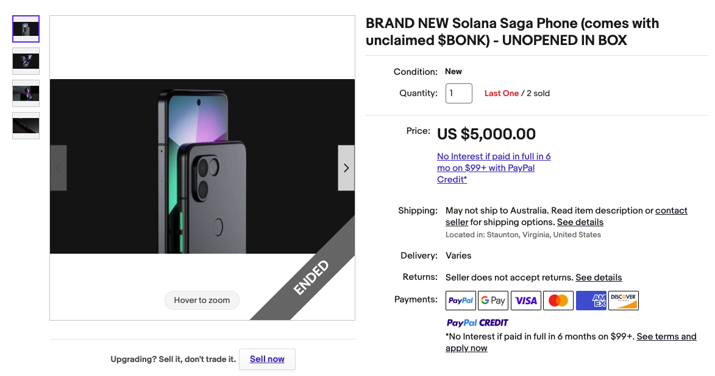Screen dimensions: 715x376
Task: Open returns See details link
Action: tap(599, 277)
